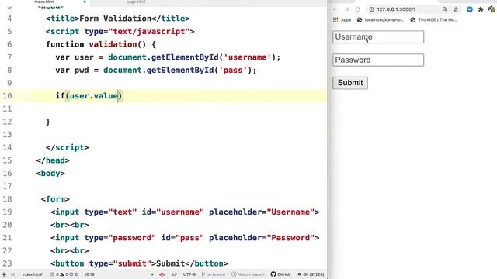Reload the browser page

[358, 9]
